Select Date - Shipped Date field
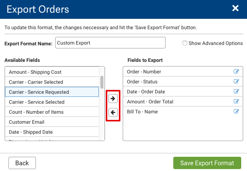The image size is (247, 171). 52,132
